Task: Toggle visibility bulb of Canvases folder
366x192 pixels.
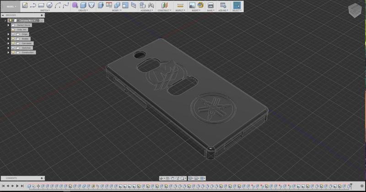Action: [13, 43]
